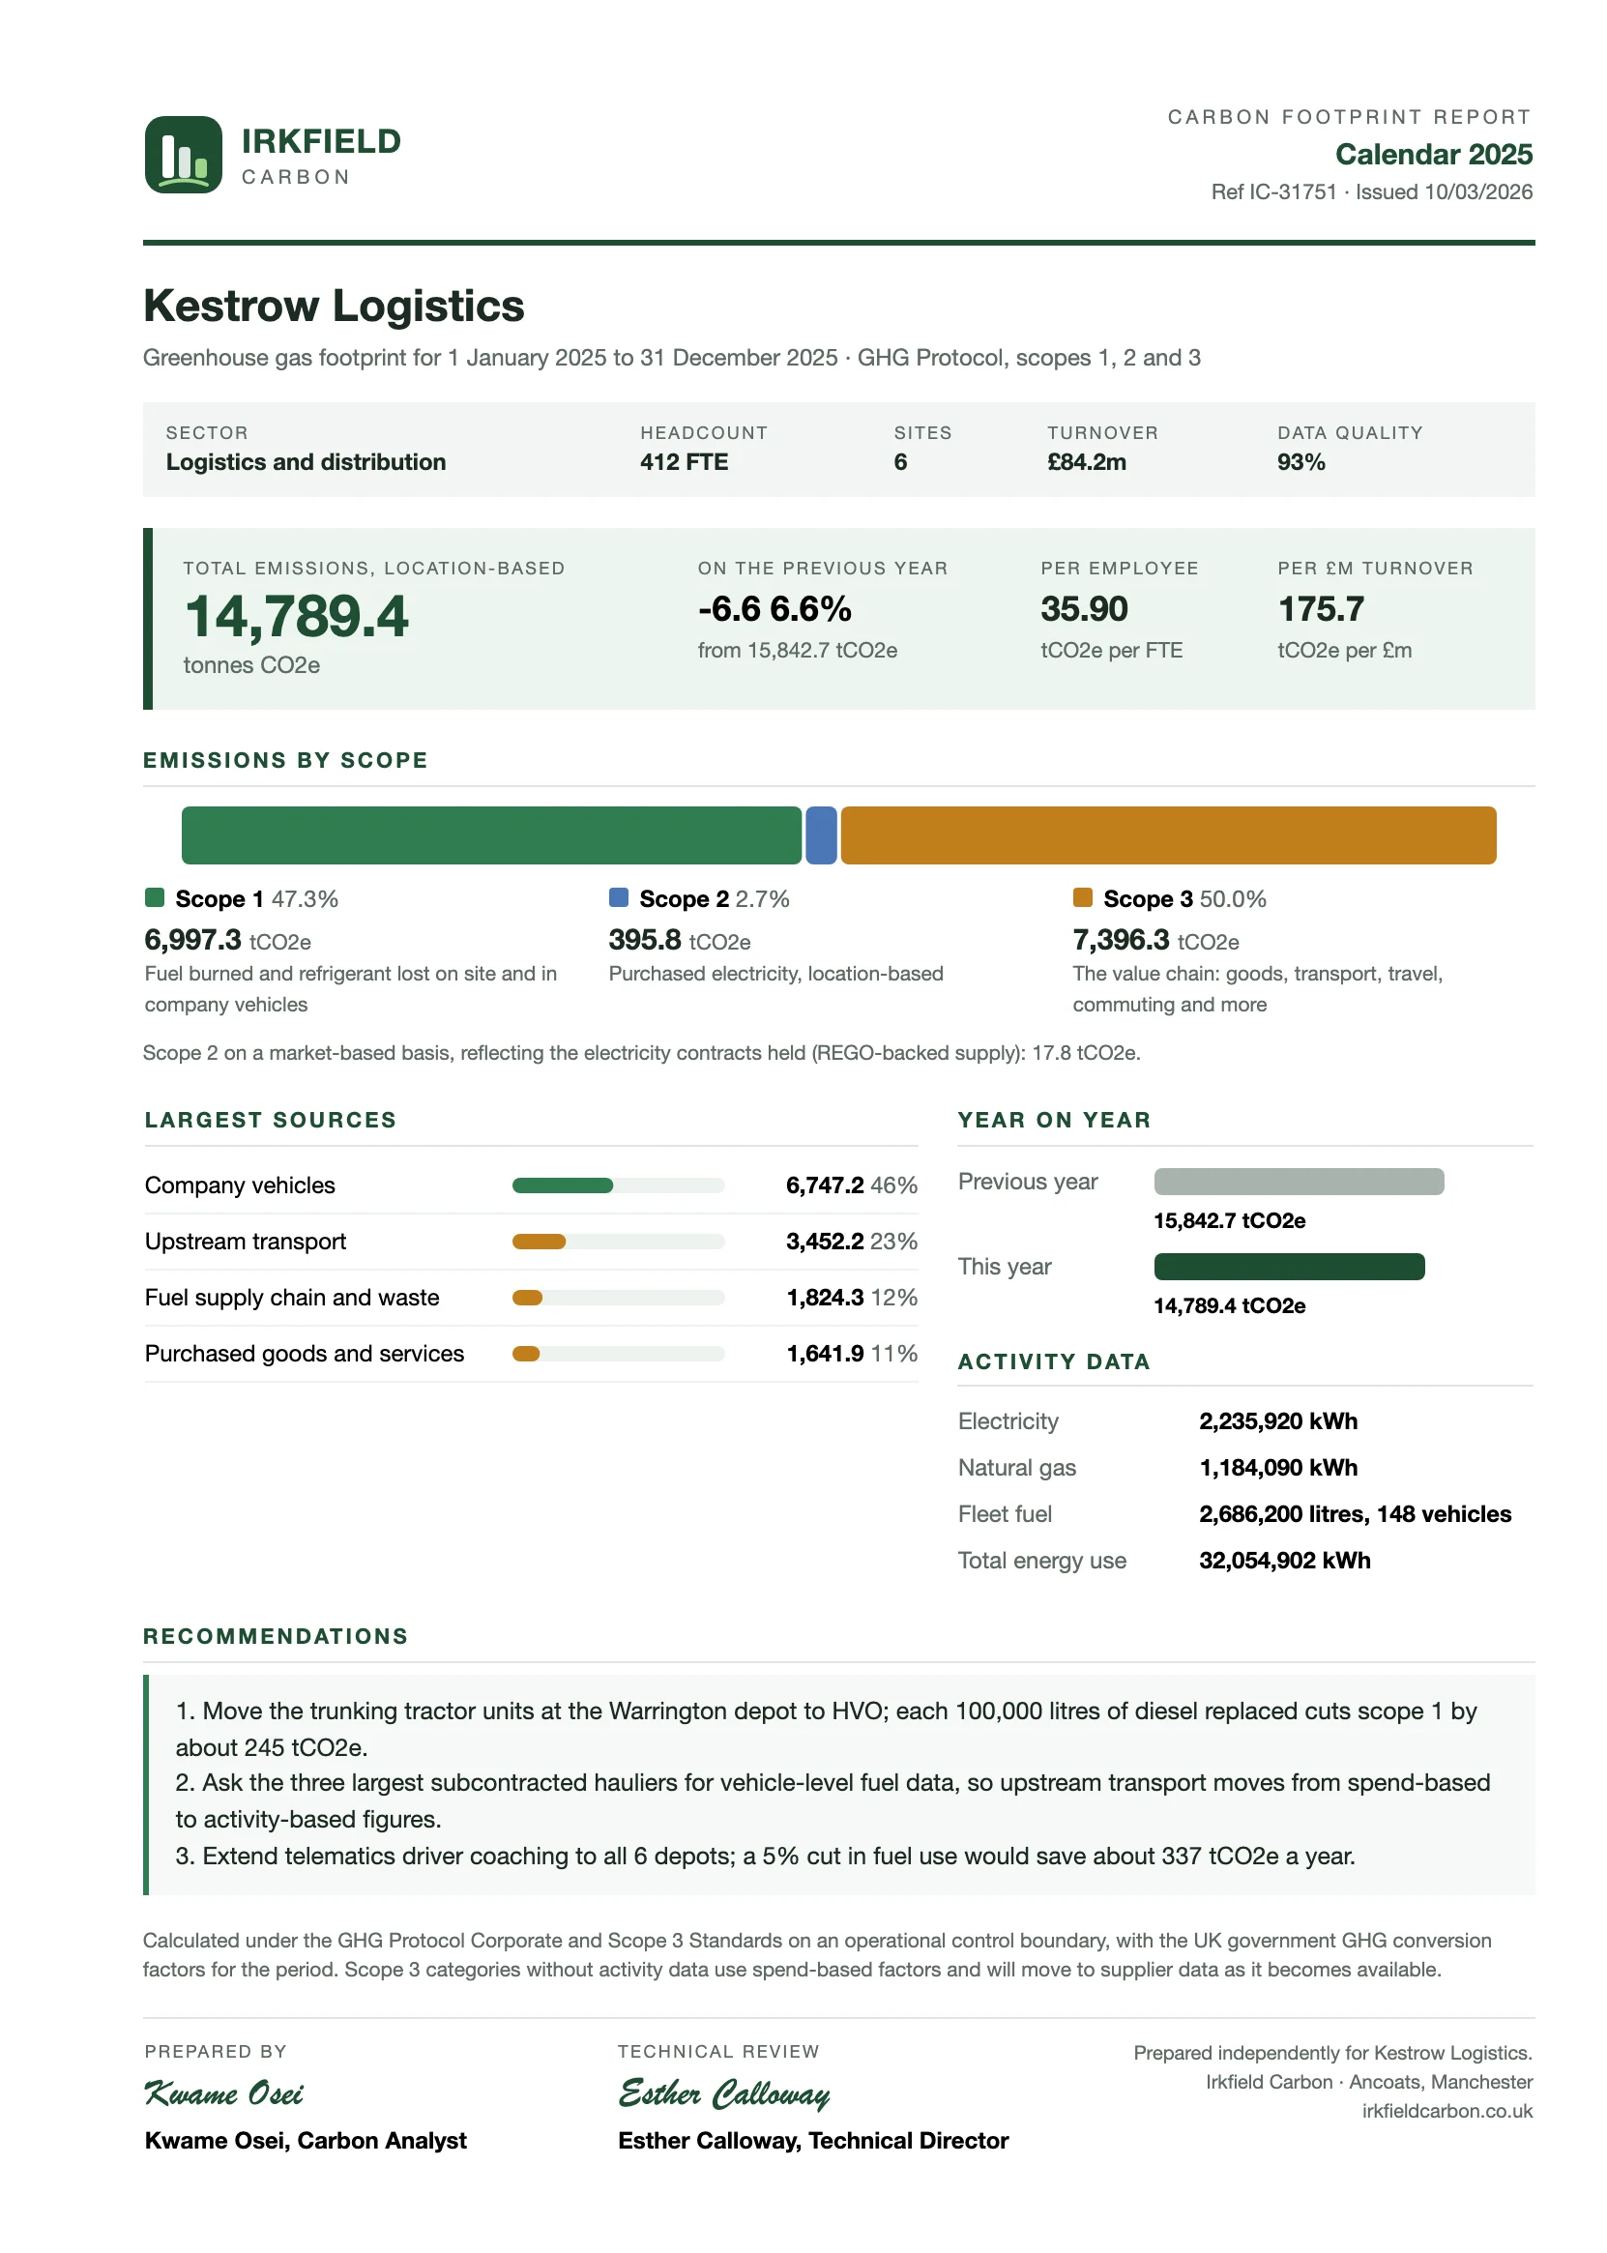
Task: Click 'Ref IC-31751 · Issued 10/03/2026' line
Action: 1371,192
